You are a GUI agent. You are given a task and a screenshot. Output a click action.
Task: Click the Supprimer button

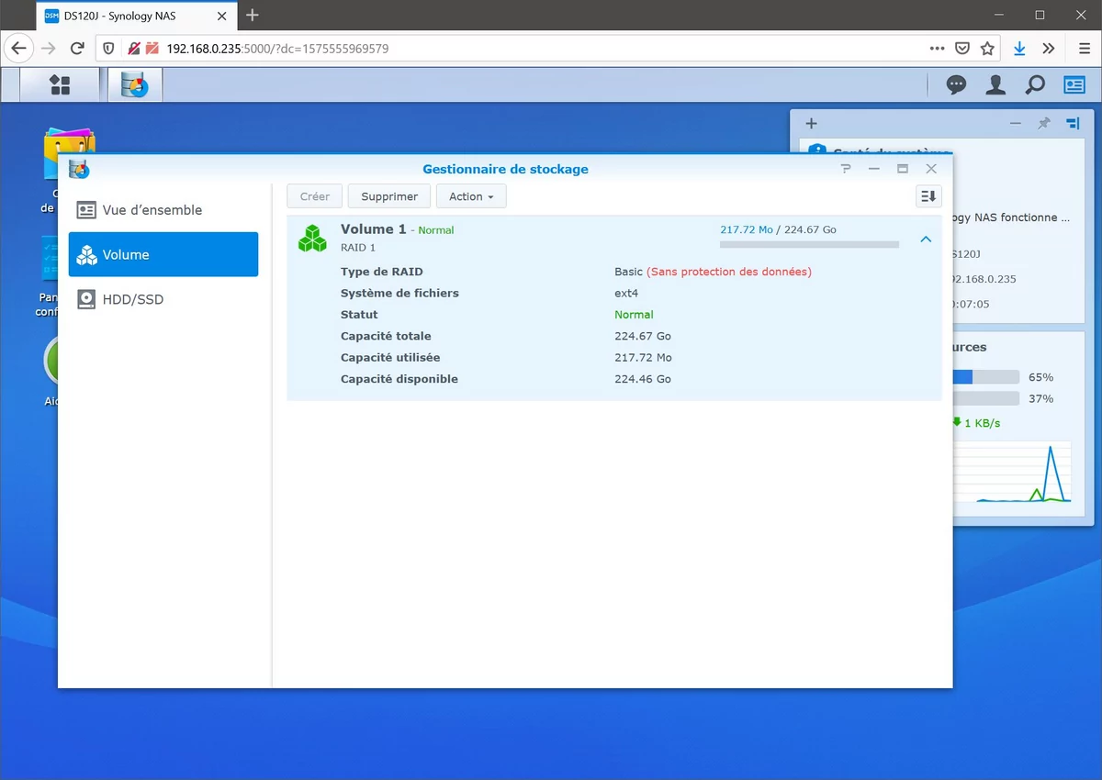point(389,196)
